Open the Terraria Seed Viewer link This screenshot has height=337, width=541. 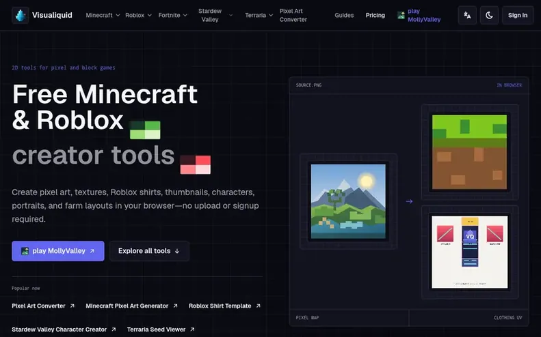(161, 329)
